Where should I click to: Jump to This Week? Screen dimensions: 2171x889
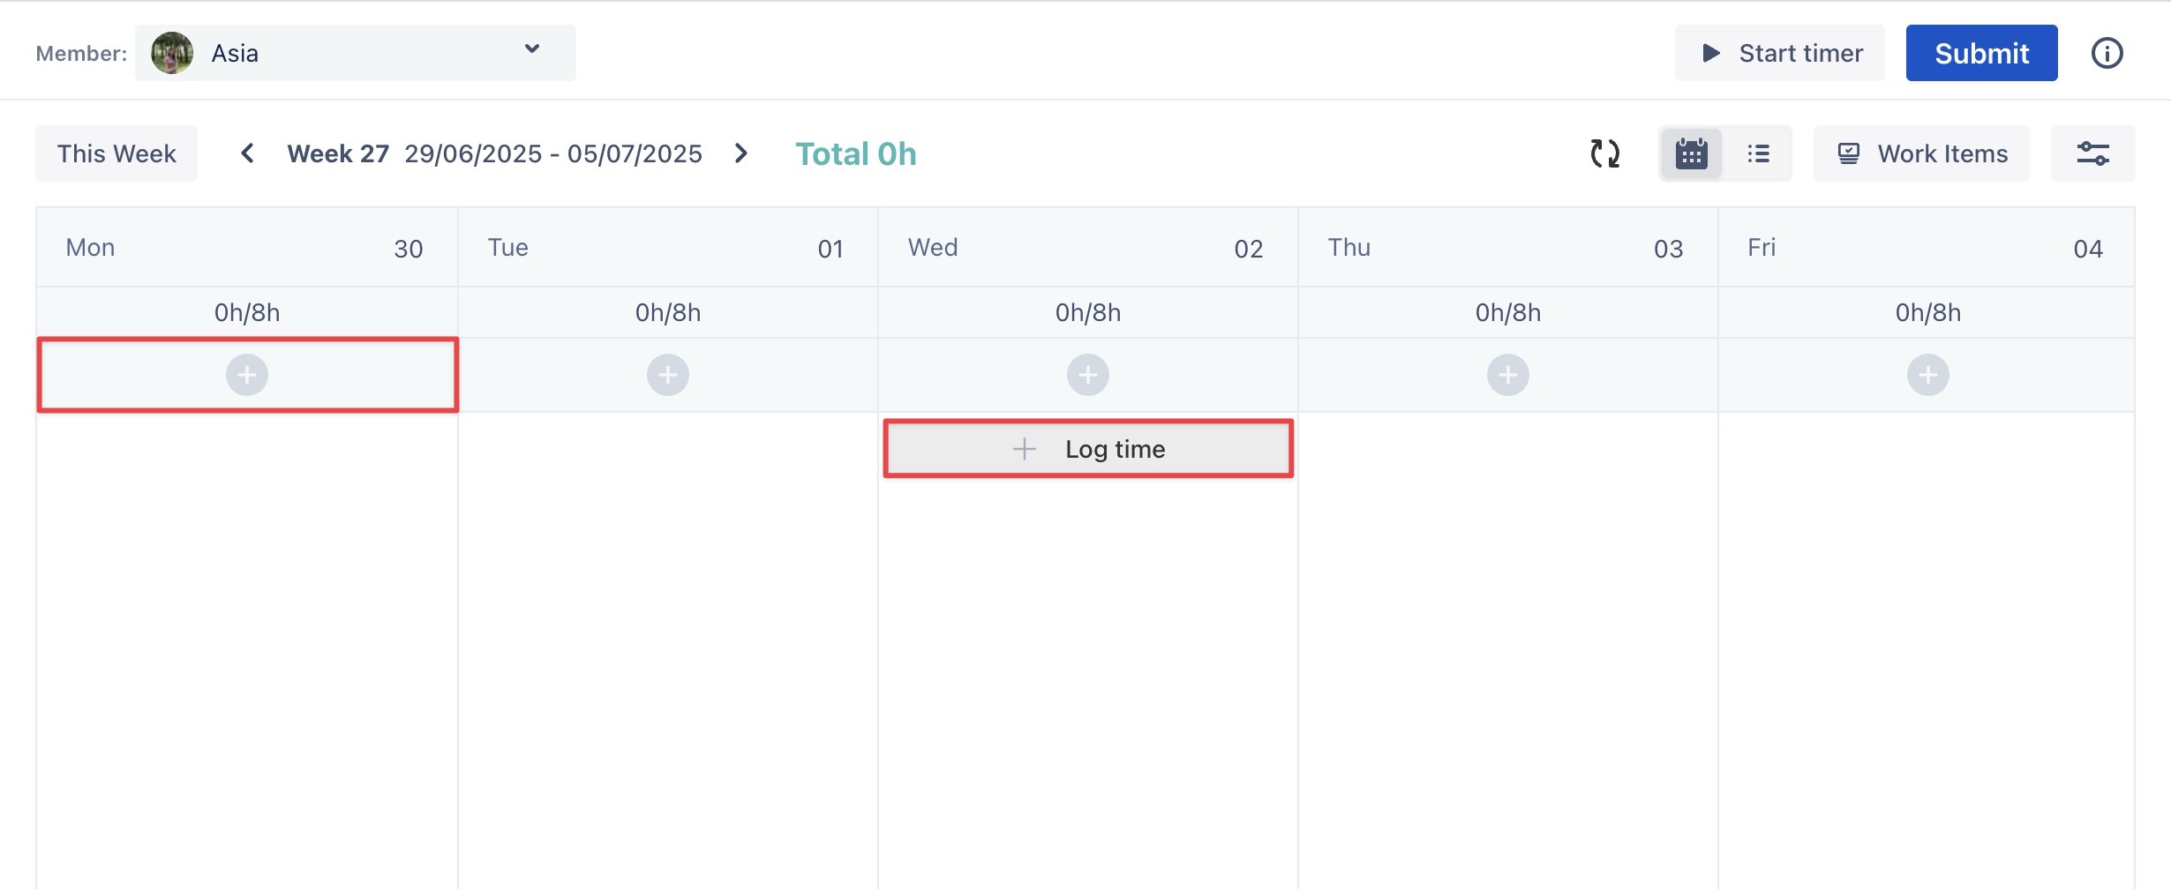coord(116,153)
